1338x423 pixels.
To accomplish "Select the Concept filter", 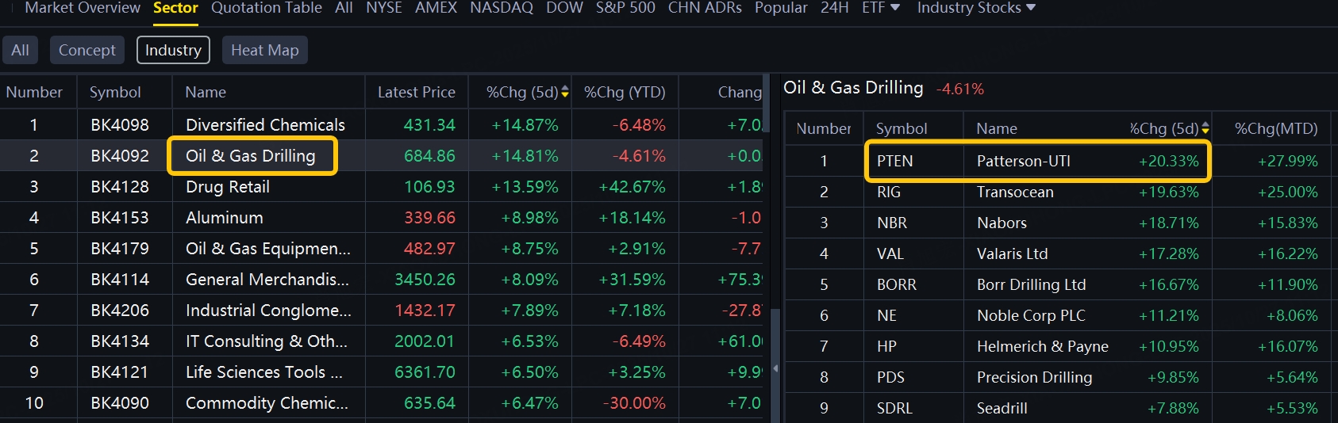I will (87, 51).
